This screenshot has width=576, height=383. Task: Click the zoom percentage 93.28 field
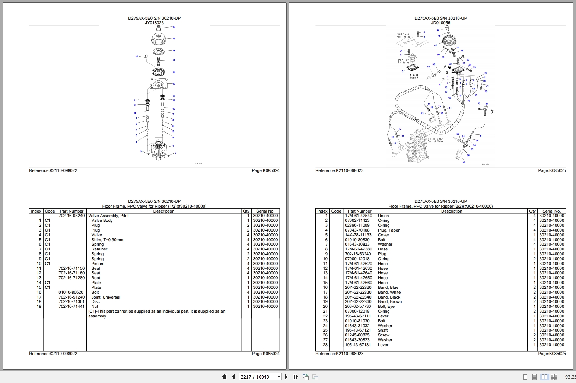pyautogui.click(x=570, y=377)
